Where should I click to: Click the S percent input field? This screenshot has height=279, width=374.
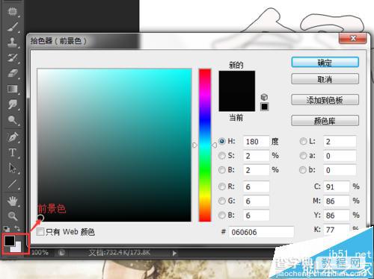pos(256,156)
